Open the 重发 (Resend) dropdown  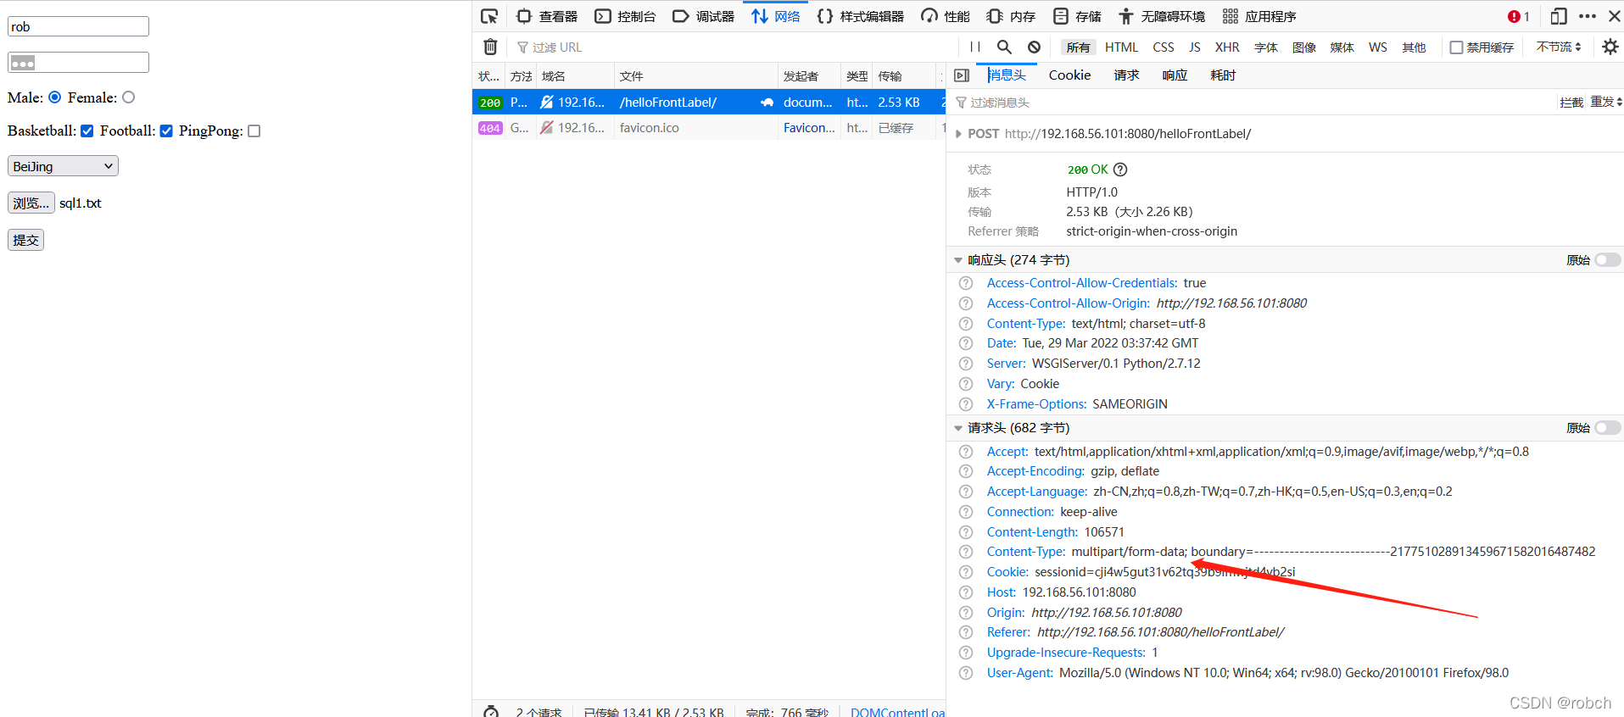[x=1606, y=103]
